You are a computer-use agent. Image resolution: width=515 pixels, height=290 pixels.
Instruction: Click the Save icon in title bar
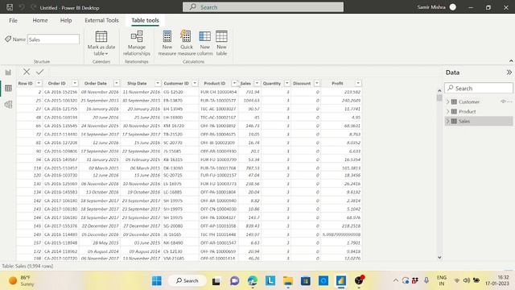(x=10, y=7)
